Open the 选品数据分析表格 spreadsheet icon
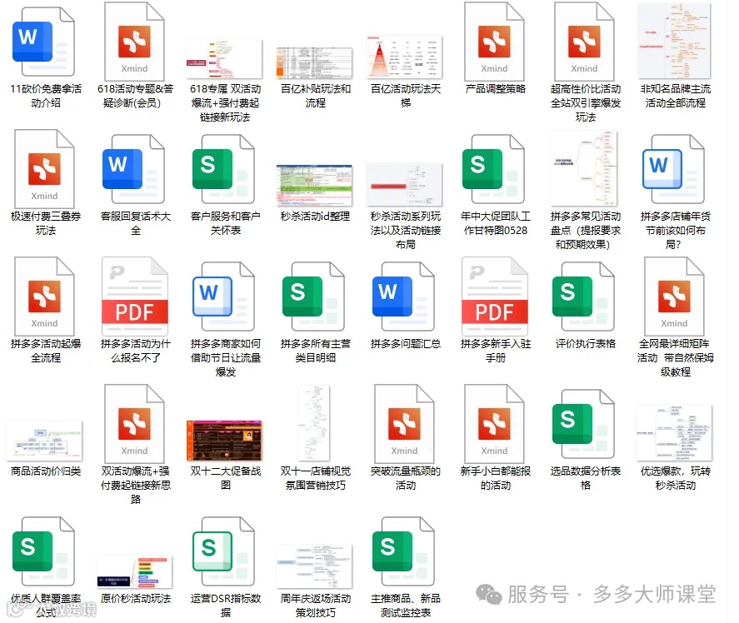The image size is (739, 623). (x=584, y=424)
